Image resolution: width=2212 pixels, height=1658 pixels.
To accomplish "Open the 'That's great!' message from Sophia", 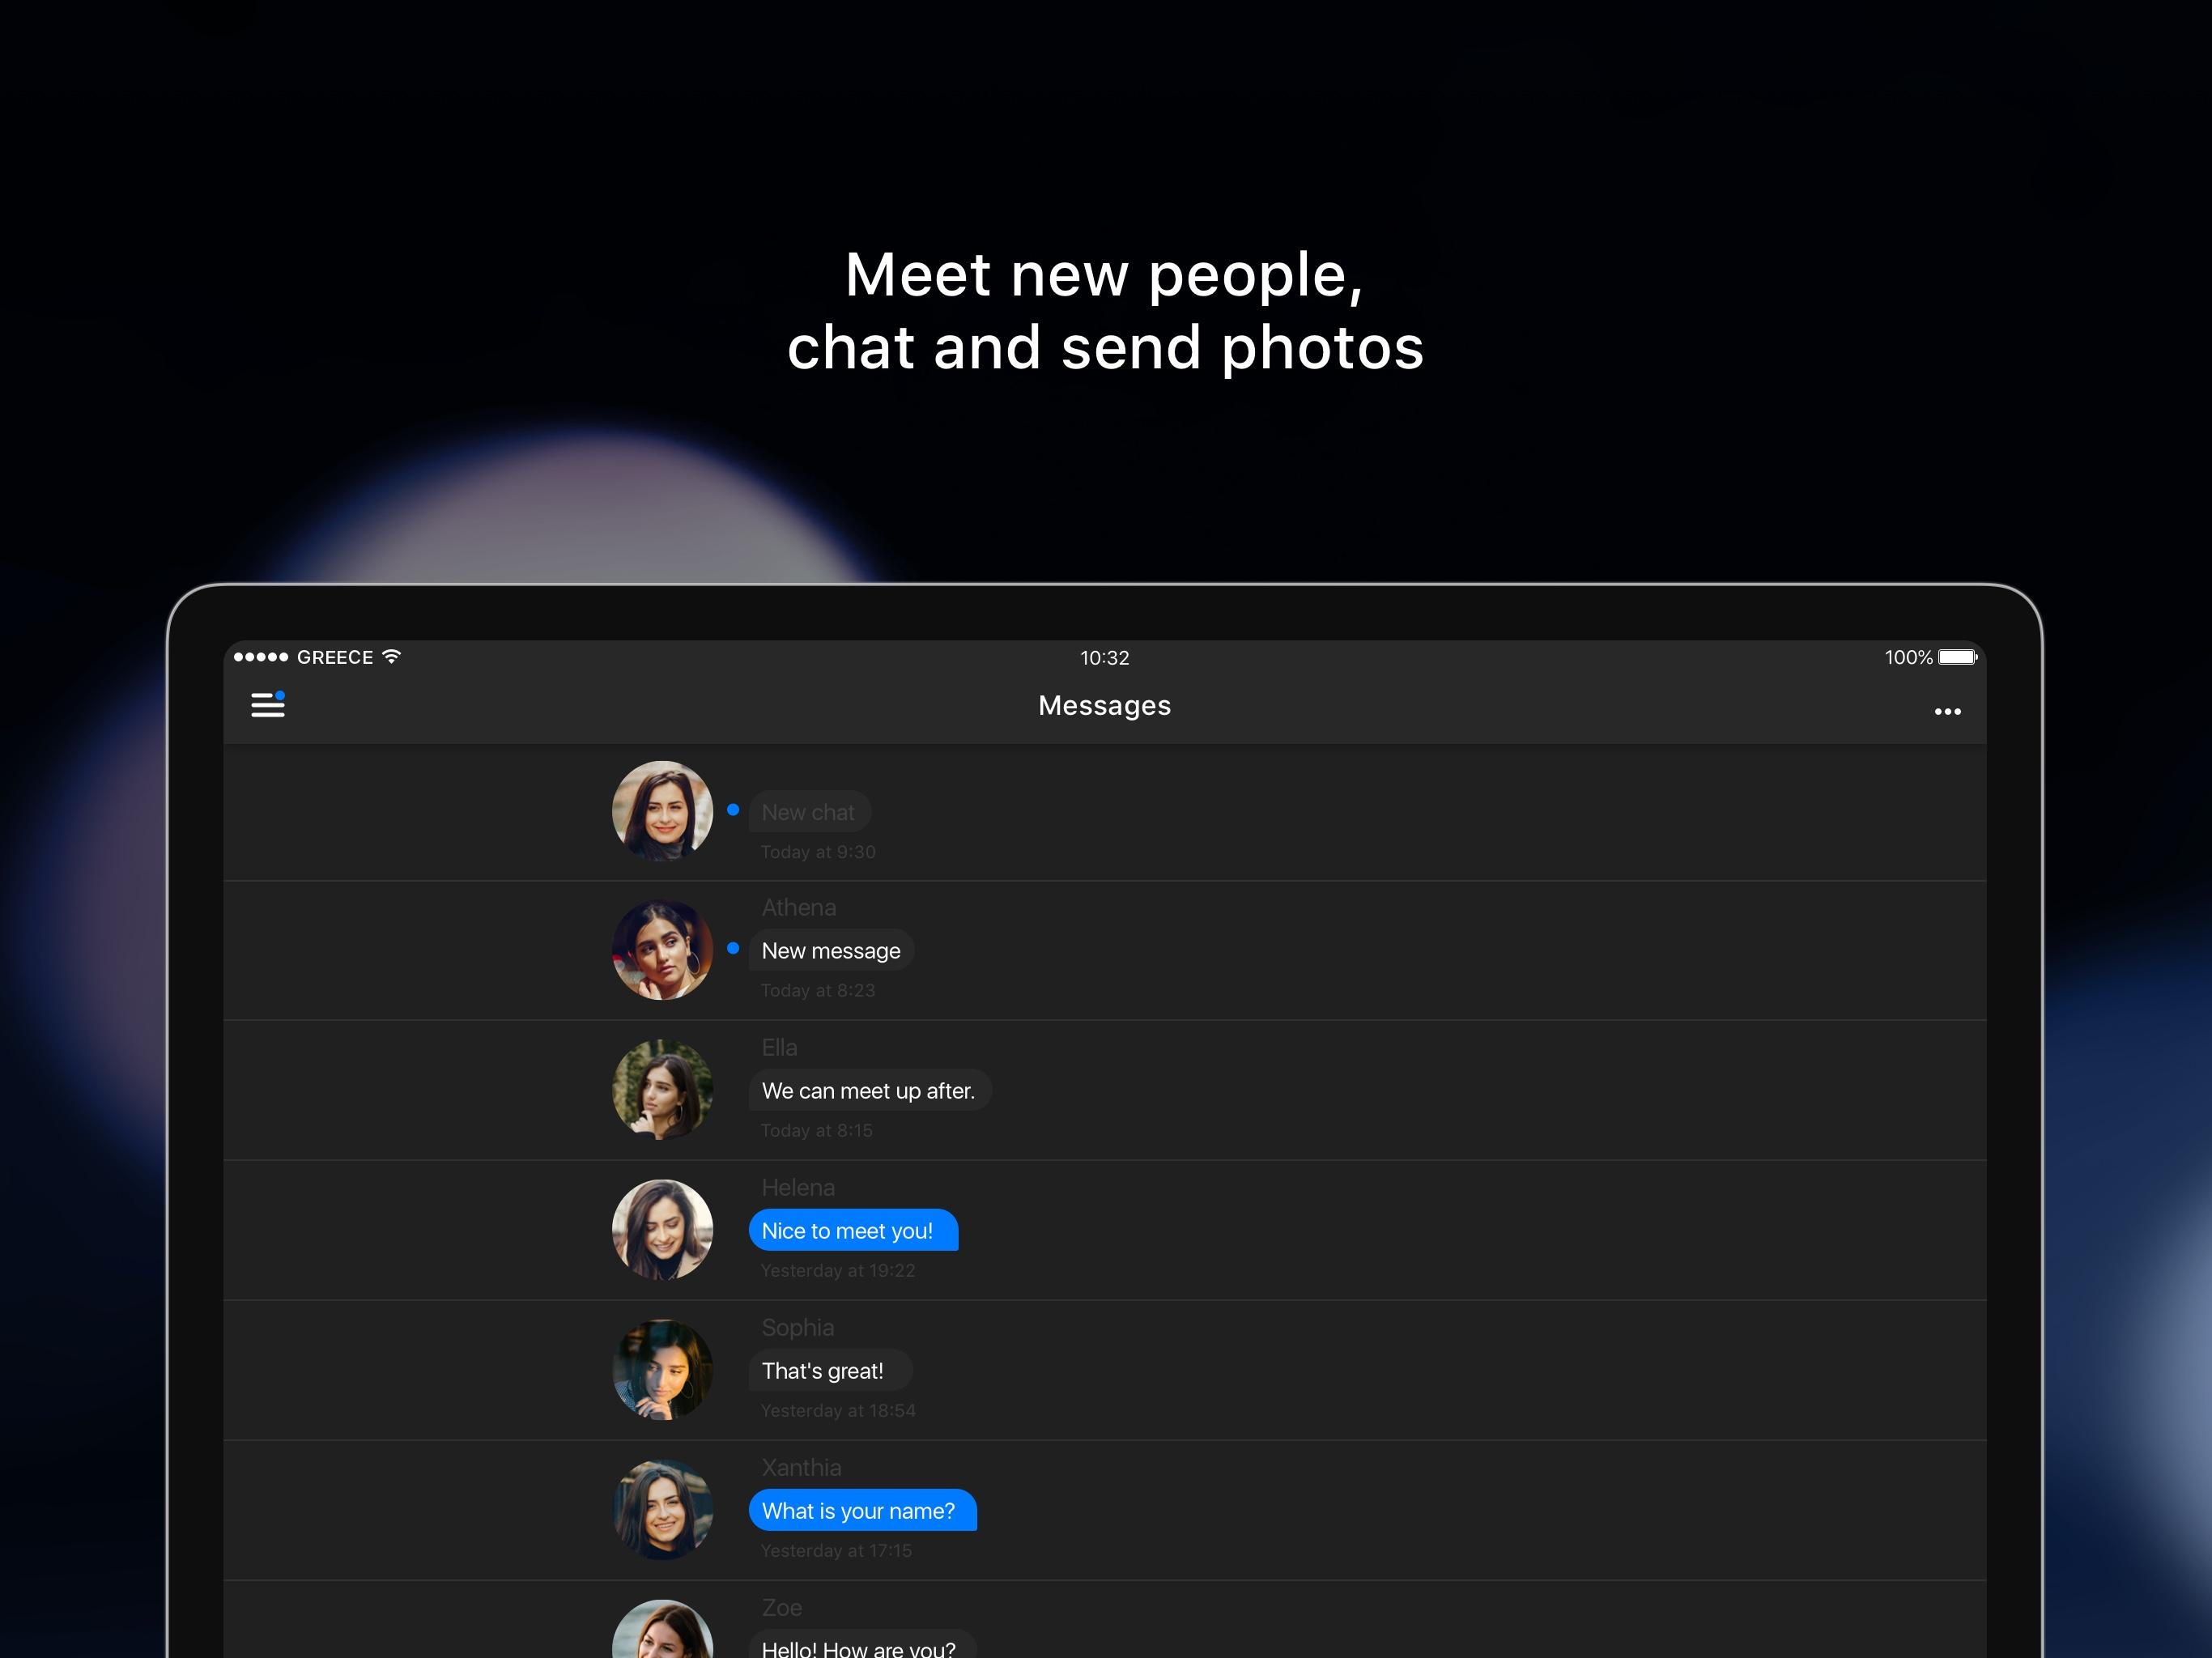I will [829, 1370].
